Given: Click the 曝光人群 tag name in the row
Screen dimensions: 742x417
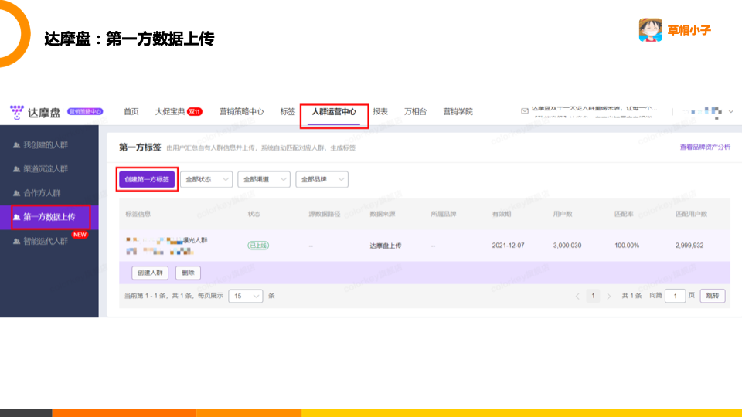Looking at the screenshot, I should (196, 240).
